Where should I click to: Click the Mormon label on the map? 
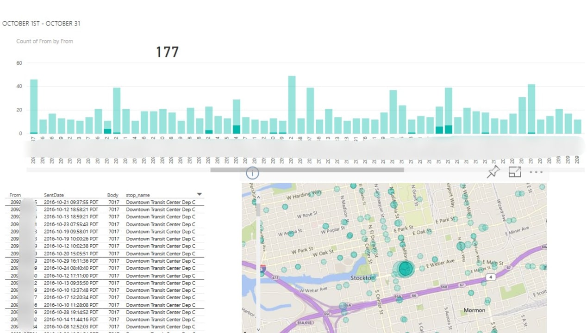click(x=475, y=310)
